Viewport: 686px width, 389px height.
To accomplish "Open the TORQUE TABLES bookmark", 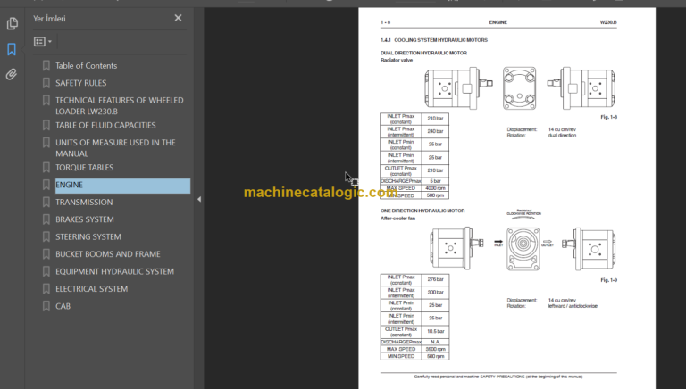I will 85,168.
